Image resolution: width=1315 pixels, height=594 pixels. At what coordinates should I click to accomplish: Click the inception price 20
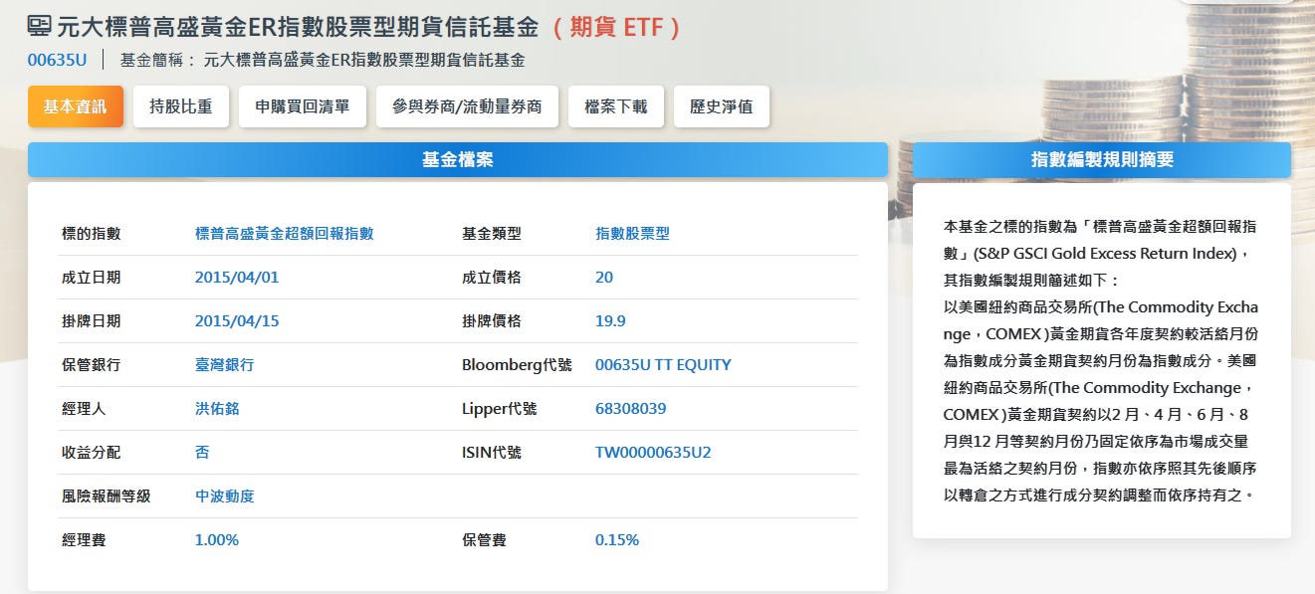point(604,278)
